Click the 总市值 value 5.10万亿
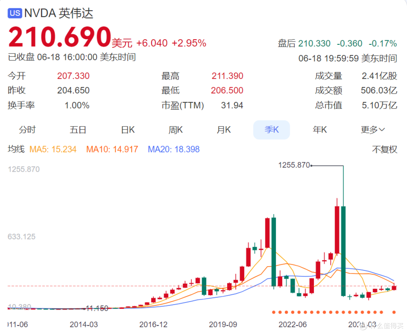 tap(379, 105)
